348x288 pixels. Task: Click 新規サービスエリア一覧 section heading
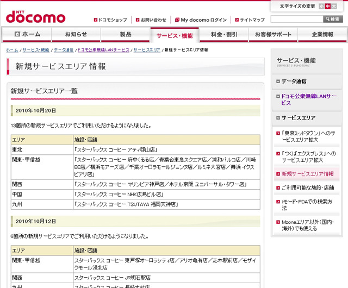point(44,91)
